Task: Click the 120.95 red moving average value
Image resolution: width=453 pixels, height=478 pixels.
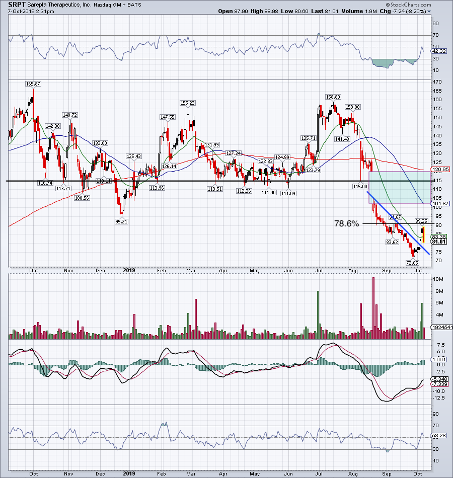Action: point(441,169)
